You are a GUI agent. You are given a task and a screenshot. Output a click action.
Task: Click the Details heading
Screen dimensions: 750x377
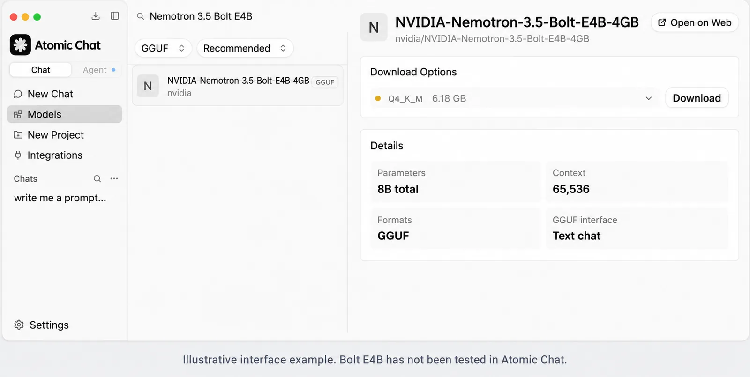point(387,146)
